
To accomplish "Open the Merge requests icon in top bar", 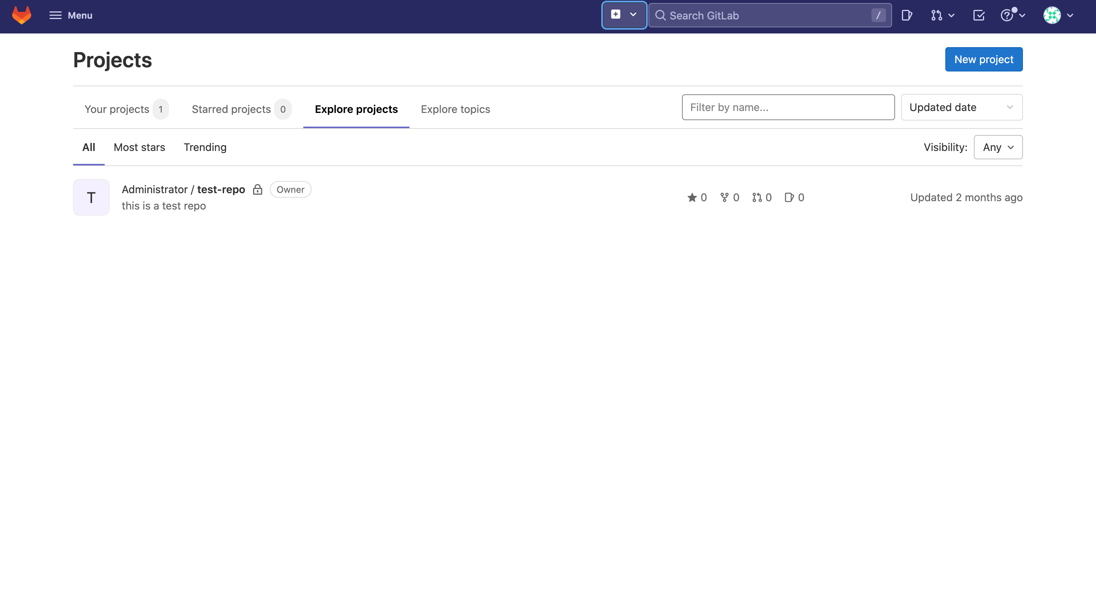I will [x=936, y=15].
